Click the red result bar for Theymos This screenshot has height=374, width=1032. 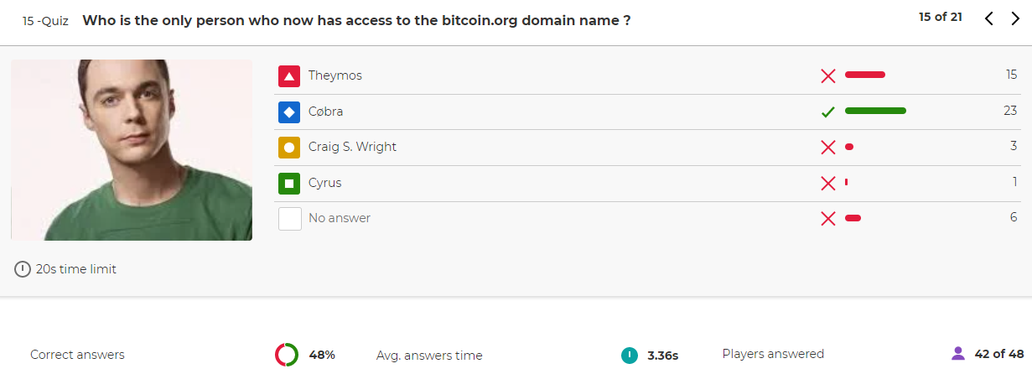tap(865, 75)
